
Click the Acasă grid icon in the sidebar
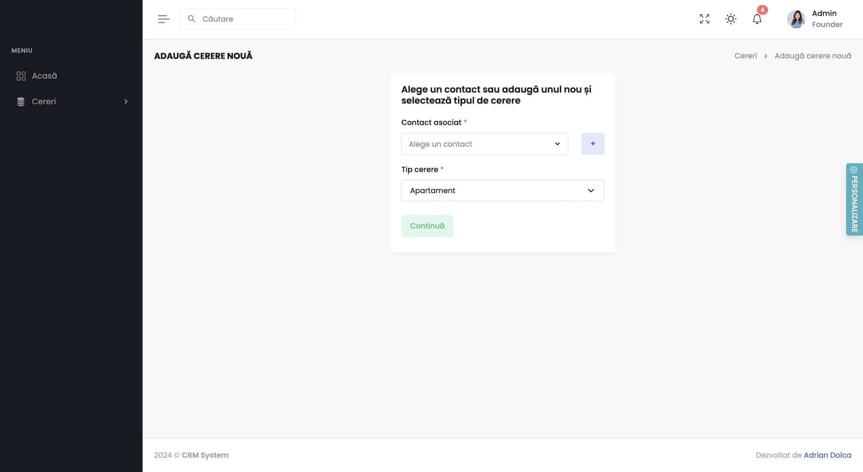pyautogui.click(x=21, y=76)
